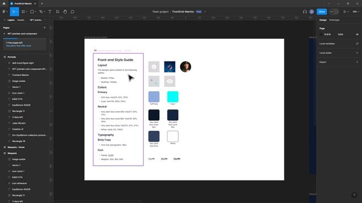The height and width of the screenshot is (203, 362).
Task: Select the Frame tool
Action: tap(23, 11)
